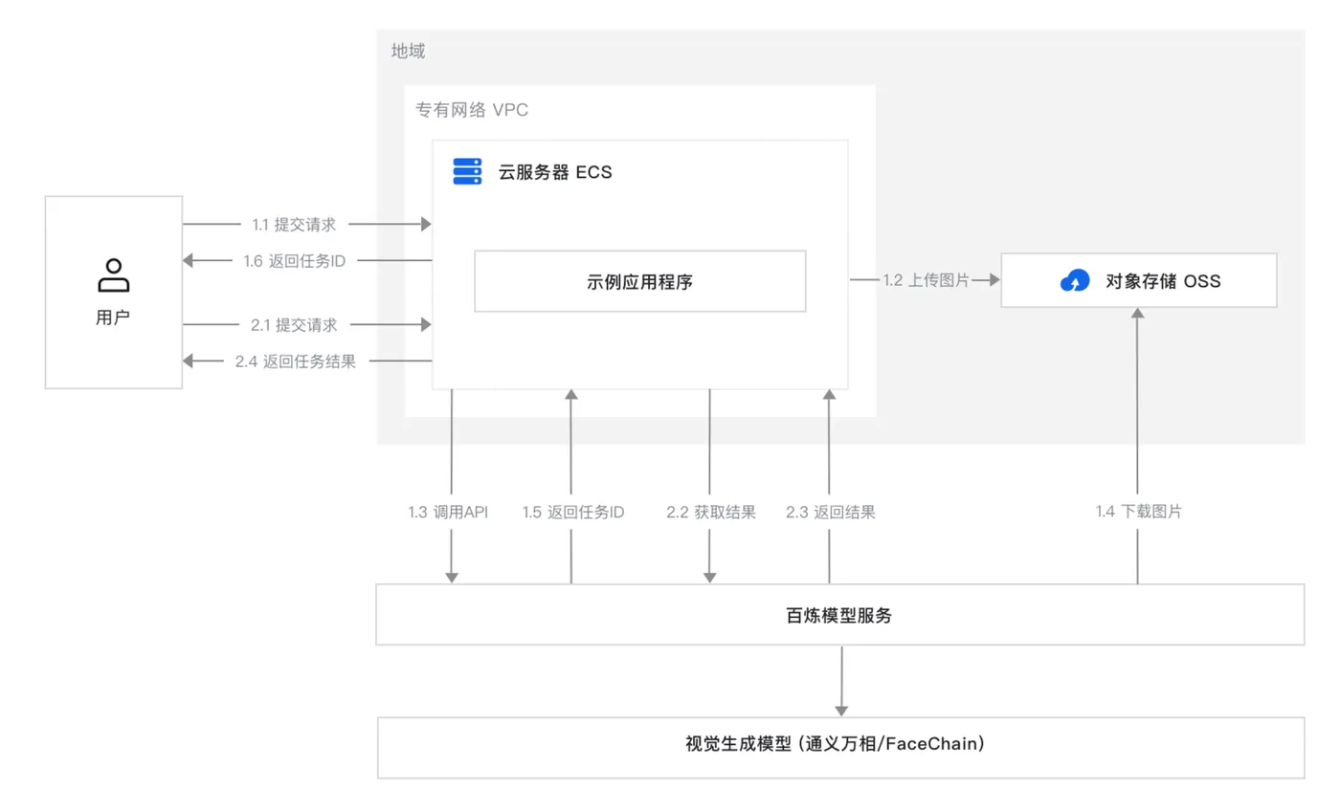Click the 2.2 获取结果 label
Screen dimensions: 1340x789
pos(711,512)
